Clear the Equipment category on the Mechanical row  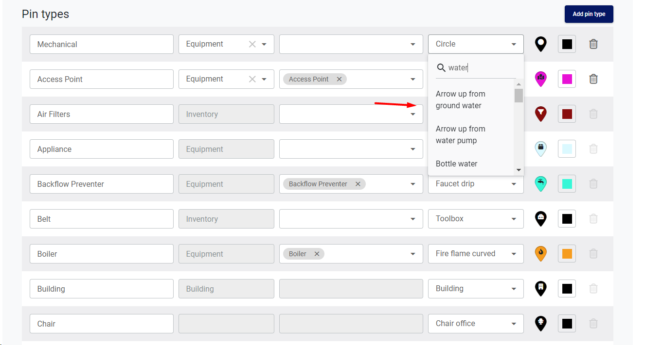click(x=252, y=44)
